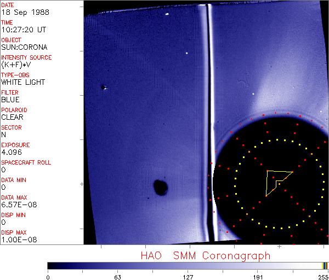Click the large dark blob on the image
This screenshot has height=280, width=329.
click(161, 188)
